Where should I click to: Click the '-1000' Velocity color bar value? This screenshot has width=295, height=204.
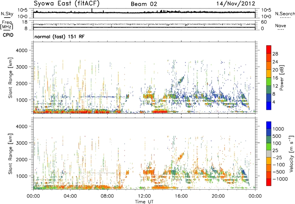pyautogui.click(x=280, y=179)
